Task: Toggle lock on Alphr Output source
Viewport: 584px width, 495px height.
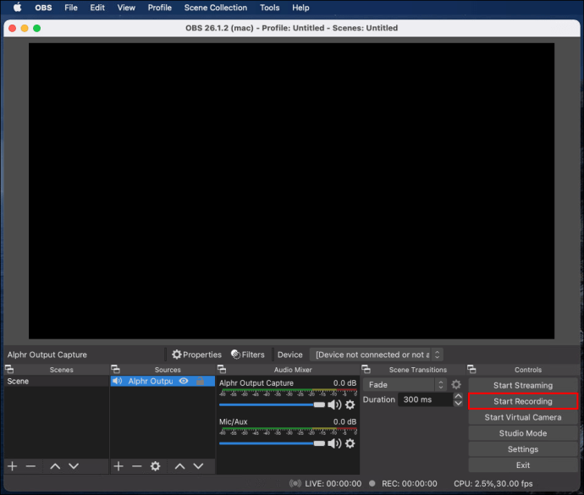Action: pos(200,381)
